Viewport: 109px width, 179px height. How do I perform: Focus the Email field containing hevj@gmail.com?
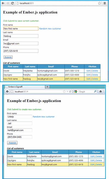point(21,44)
